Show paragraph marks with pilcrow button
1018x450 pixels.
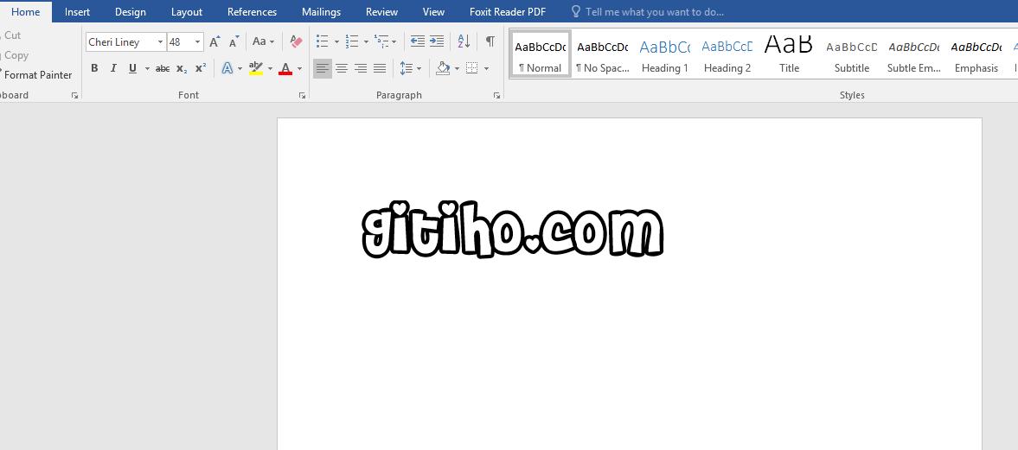(490, 41)
